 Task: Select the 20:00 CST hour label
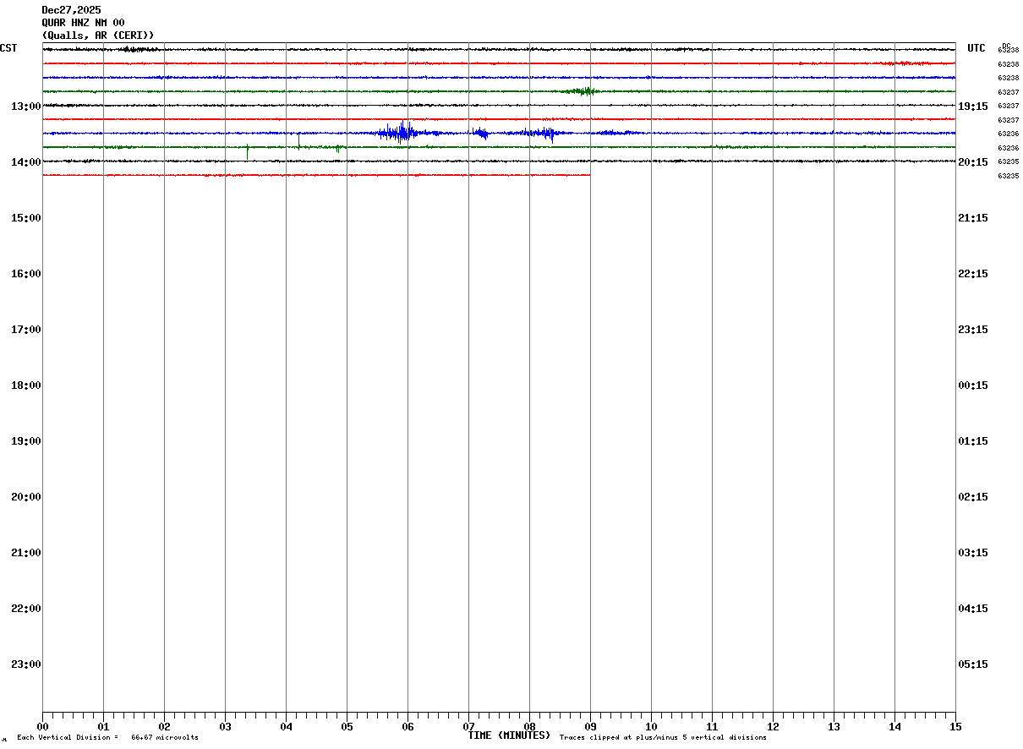coord(26,497)
